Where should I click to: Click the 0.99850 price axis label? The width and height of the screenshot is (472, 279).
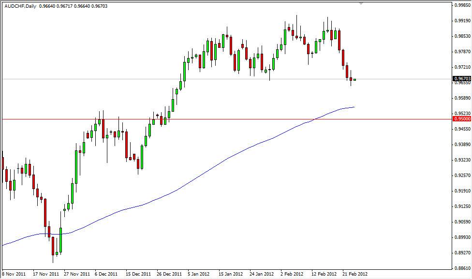(x=461, y=5)
